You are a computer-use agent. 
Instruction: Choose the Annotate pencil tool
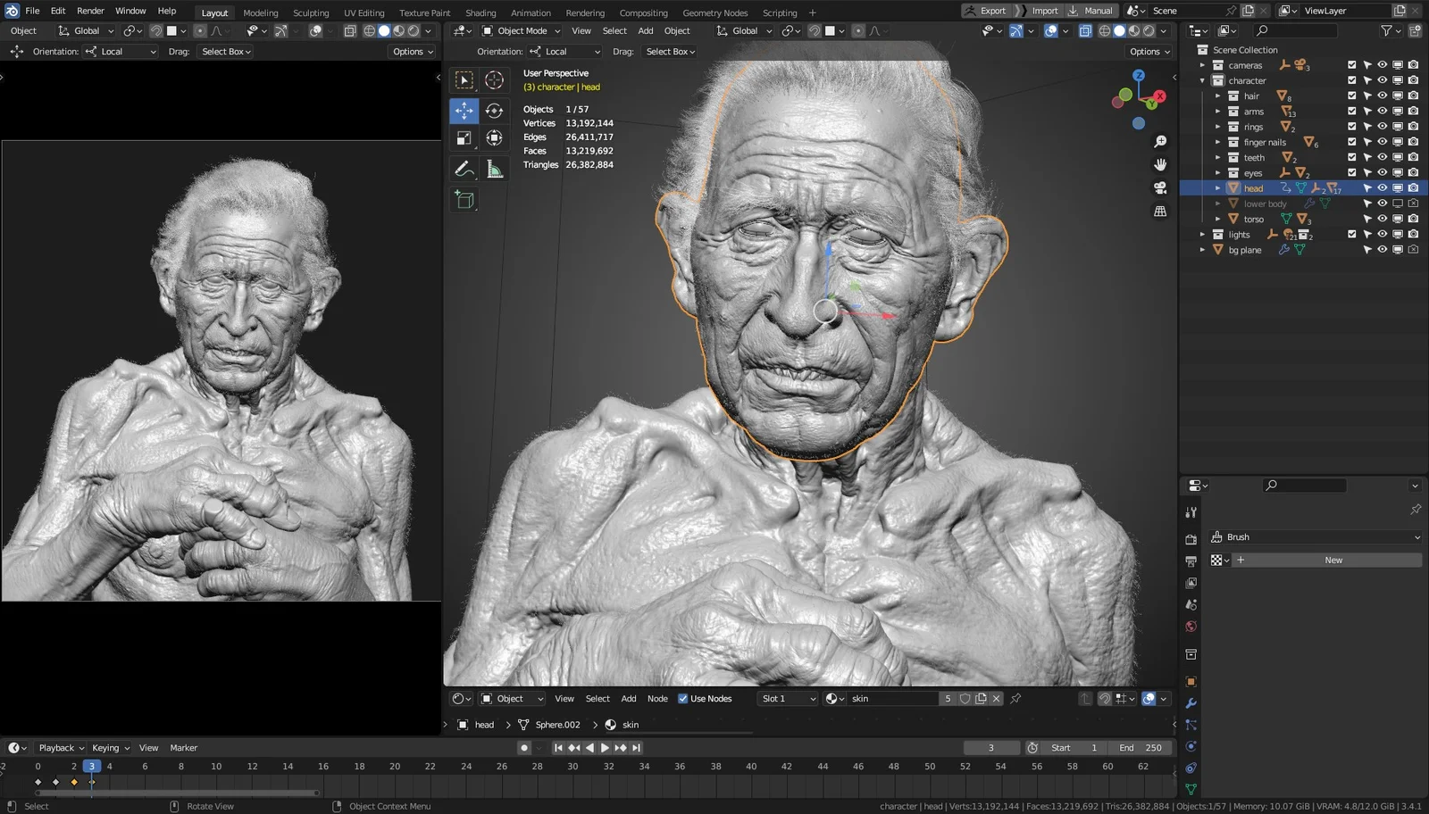point(464,169)
